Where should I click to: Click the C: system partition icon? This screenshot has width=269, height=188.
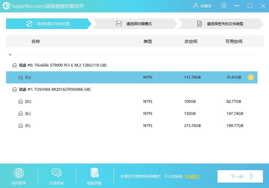[x=21, y=77]
